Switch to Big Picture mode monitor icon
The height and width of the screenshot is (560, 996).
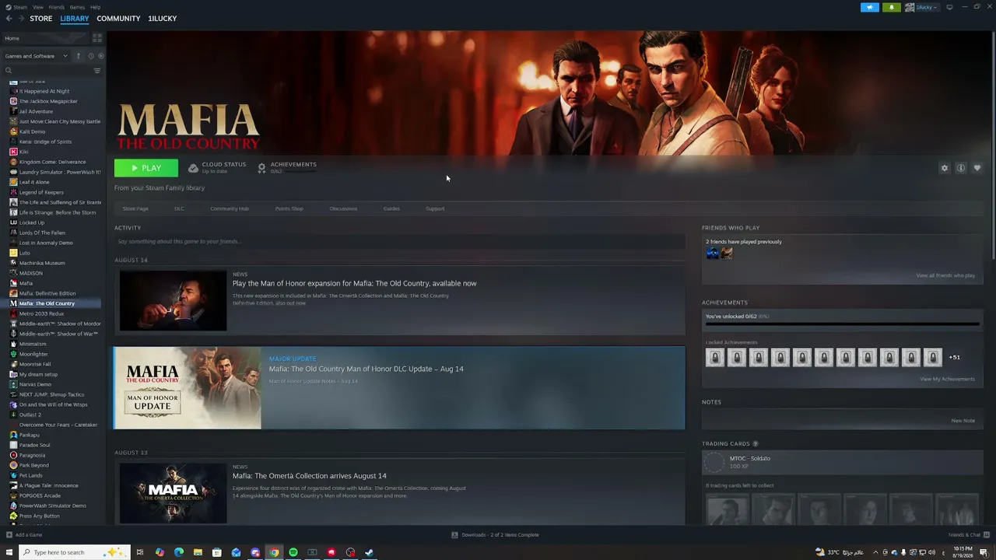coord(949,7)
